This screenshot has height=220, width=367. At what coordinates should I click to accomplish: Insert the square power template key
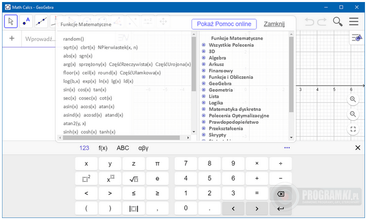86,179
